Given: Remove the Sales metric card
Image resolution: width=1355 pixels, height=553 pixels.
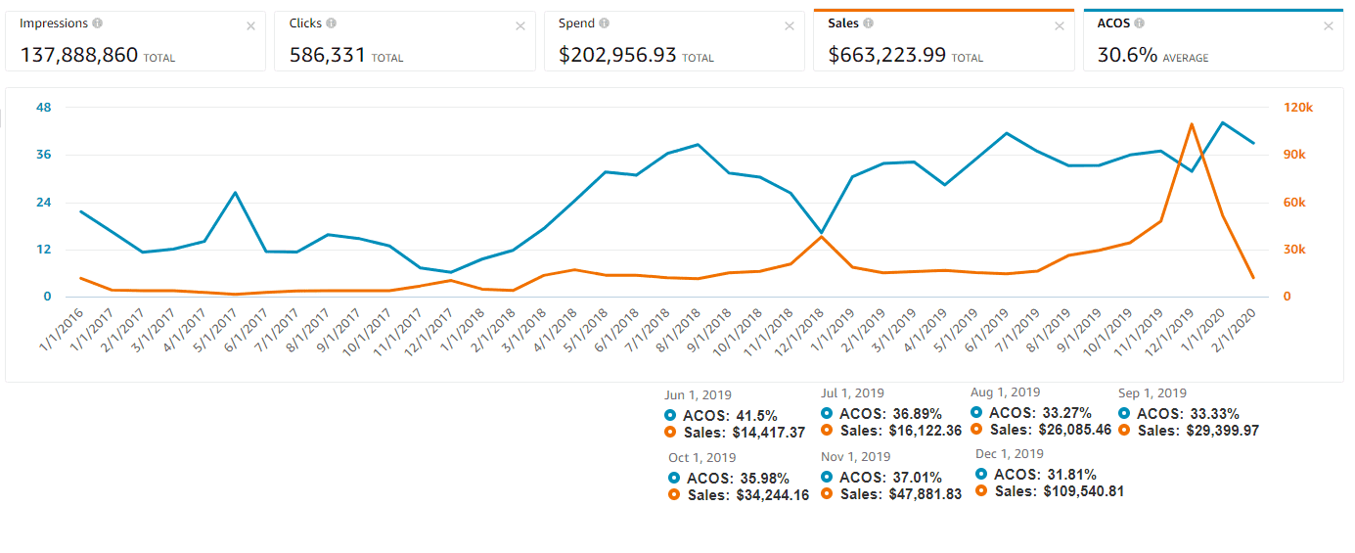Looking at the screenshot, I should pos(1059,26).
